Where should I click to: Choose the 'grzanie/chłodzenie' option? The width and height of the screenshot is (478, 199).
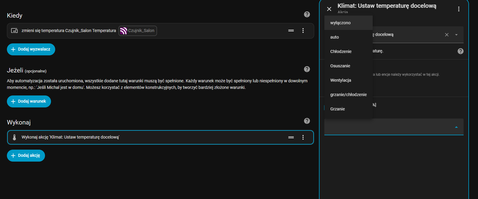(348, 95)
